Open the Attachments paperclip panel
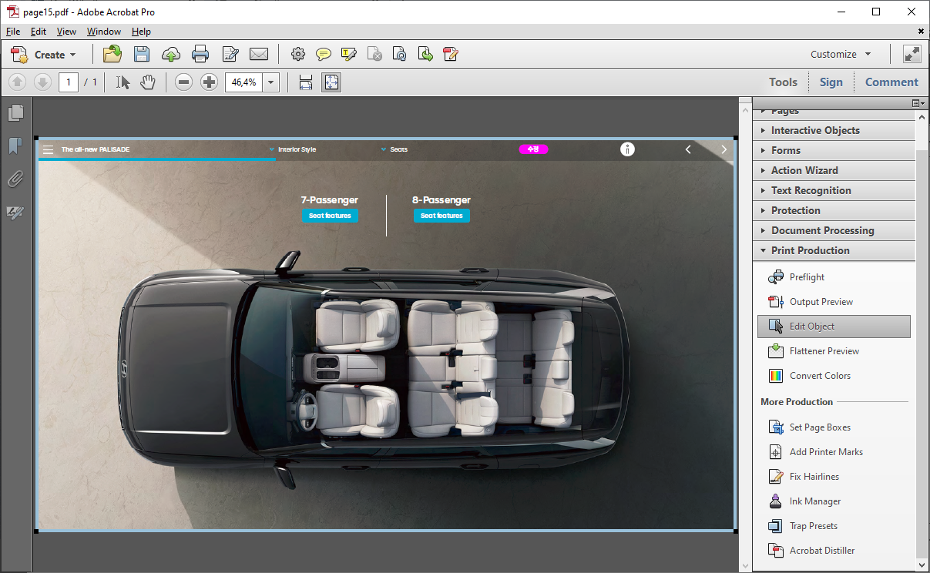Screen dimensions: 930x573 click(15, 179)
